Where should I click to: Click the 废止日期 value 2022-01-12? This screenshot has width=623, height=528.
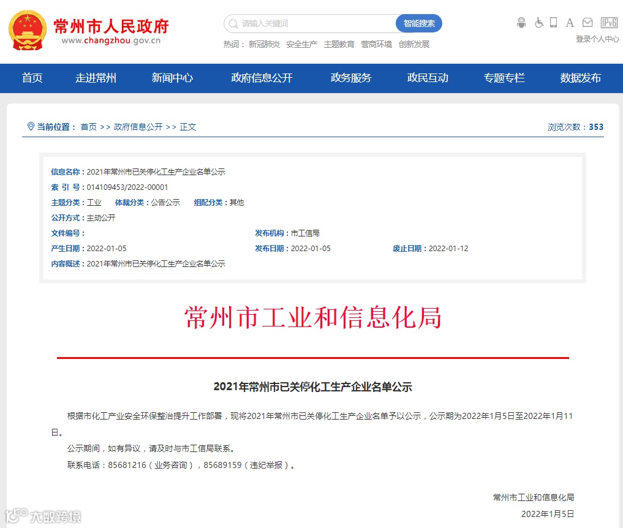tap(448, 248)
